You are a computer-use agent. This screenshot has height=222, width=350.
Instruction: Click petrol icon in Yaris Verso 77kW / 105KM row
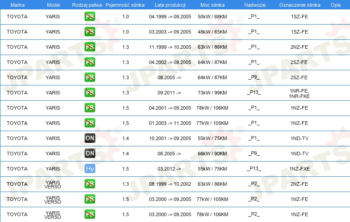90,199
